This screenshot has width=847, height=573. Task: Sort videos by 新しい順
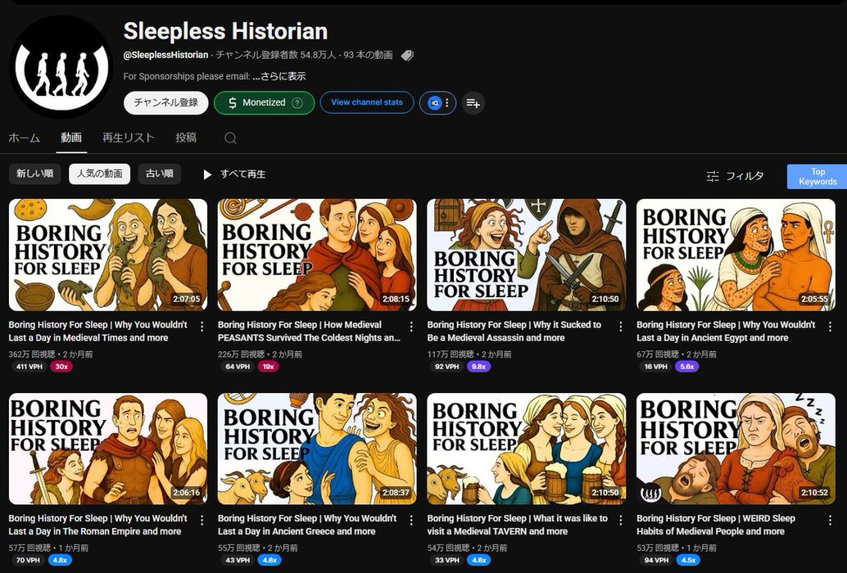coord(34,174)
